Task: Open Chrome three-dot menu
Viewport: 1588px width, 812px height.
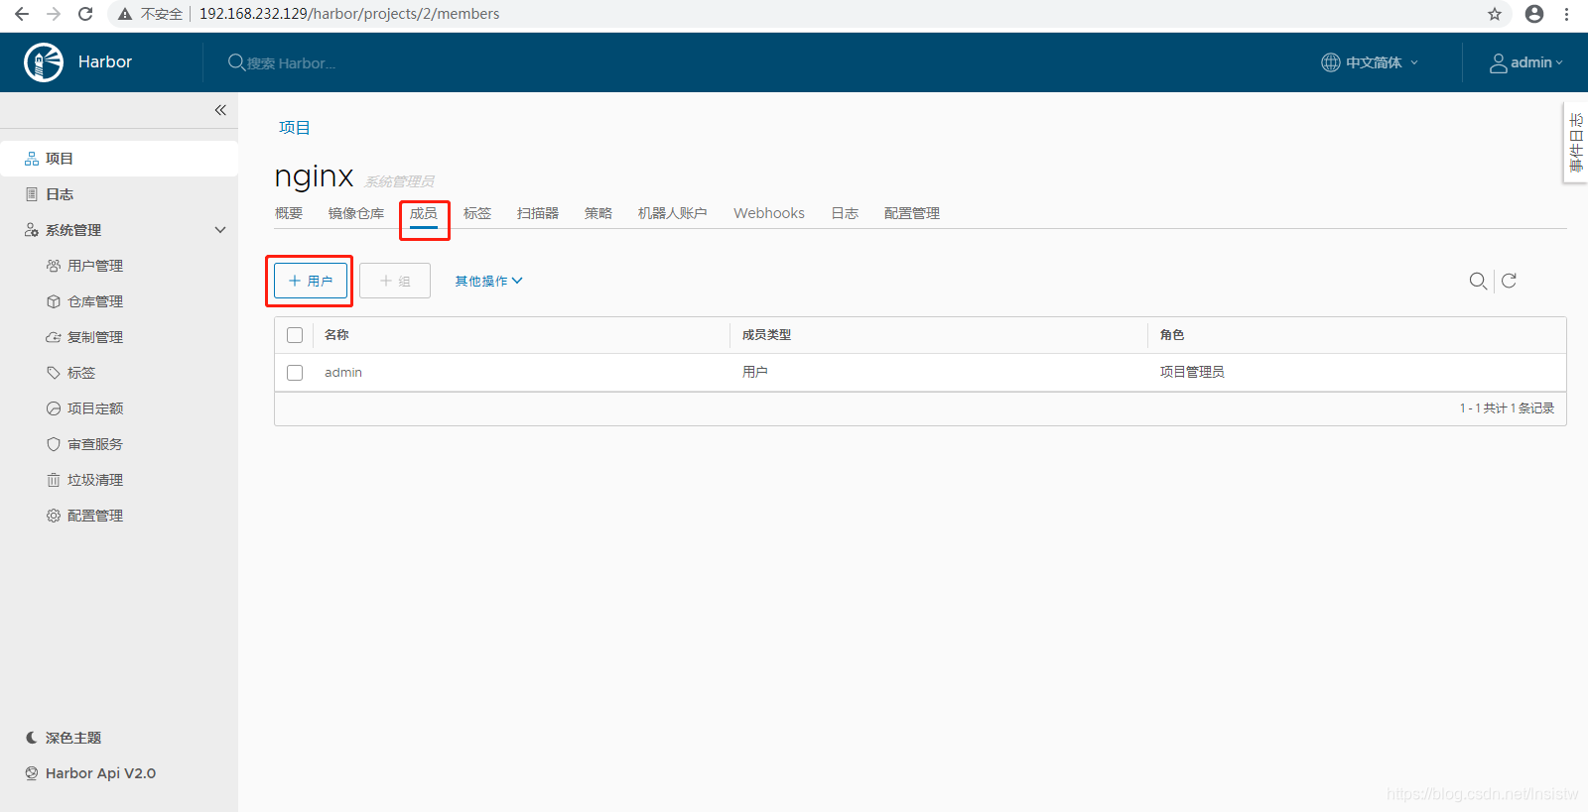Action: coord(1567,14)
